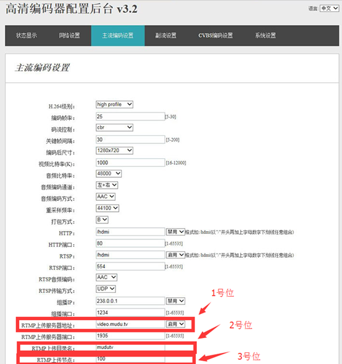Open the 系统设置 tab
Screen dimensions: 342x364
point(265,35)
